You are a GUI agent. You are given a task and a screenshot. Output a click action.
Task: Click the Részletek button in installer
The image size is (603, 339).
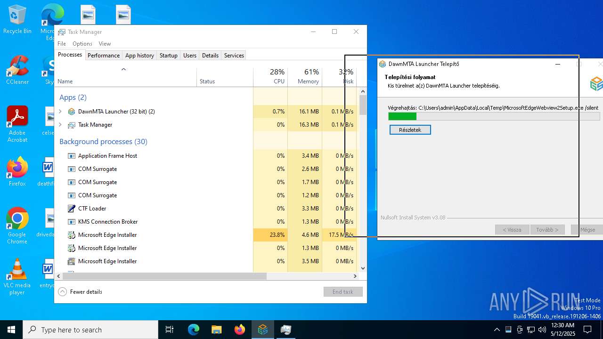coord(410,129)
